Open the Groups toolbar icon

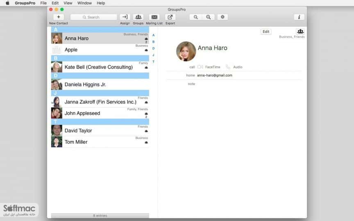tap(138, 17)
